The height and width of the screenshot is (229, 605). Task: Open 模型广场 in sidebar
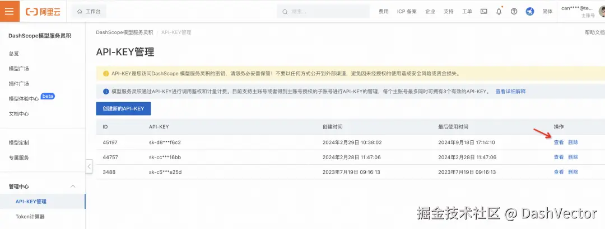point(19,69)
